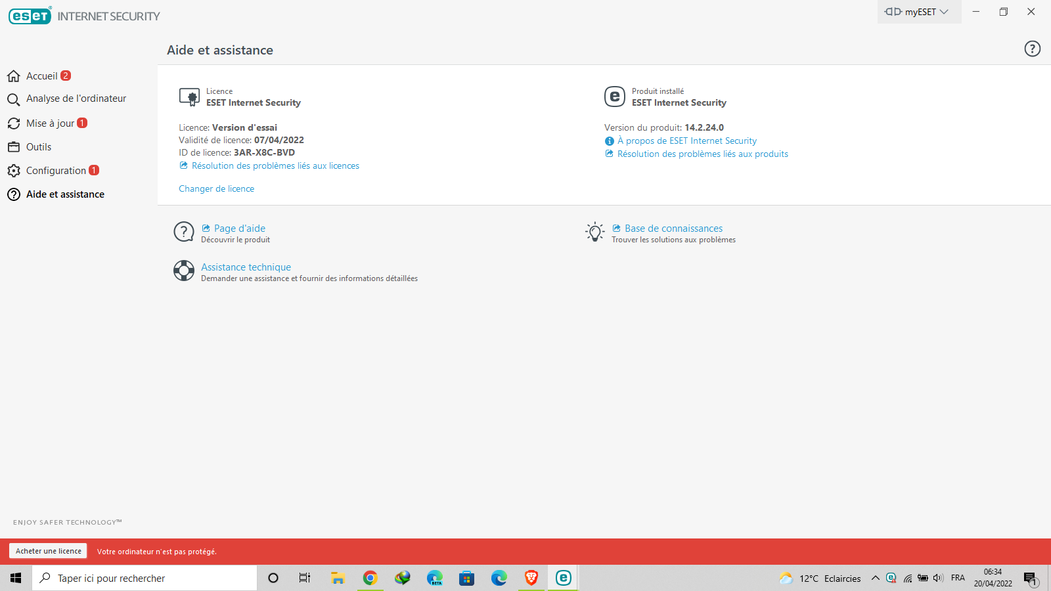Click the Accueil notification badge 2
The image size is (1051, 591).
66,76
